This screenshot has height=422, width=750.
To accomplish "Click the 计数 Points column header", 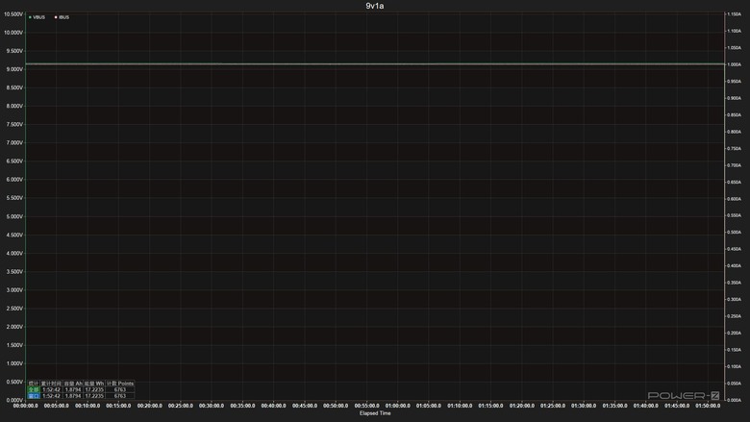I will tap(120, 384).
